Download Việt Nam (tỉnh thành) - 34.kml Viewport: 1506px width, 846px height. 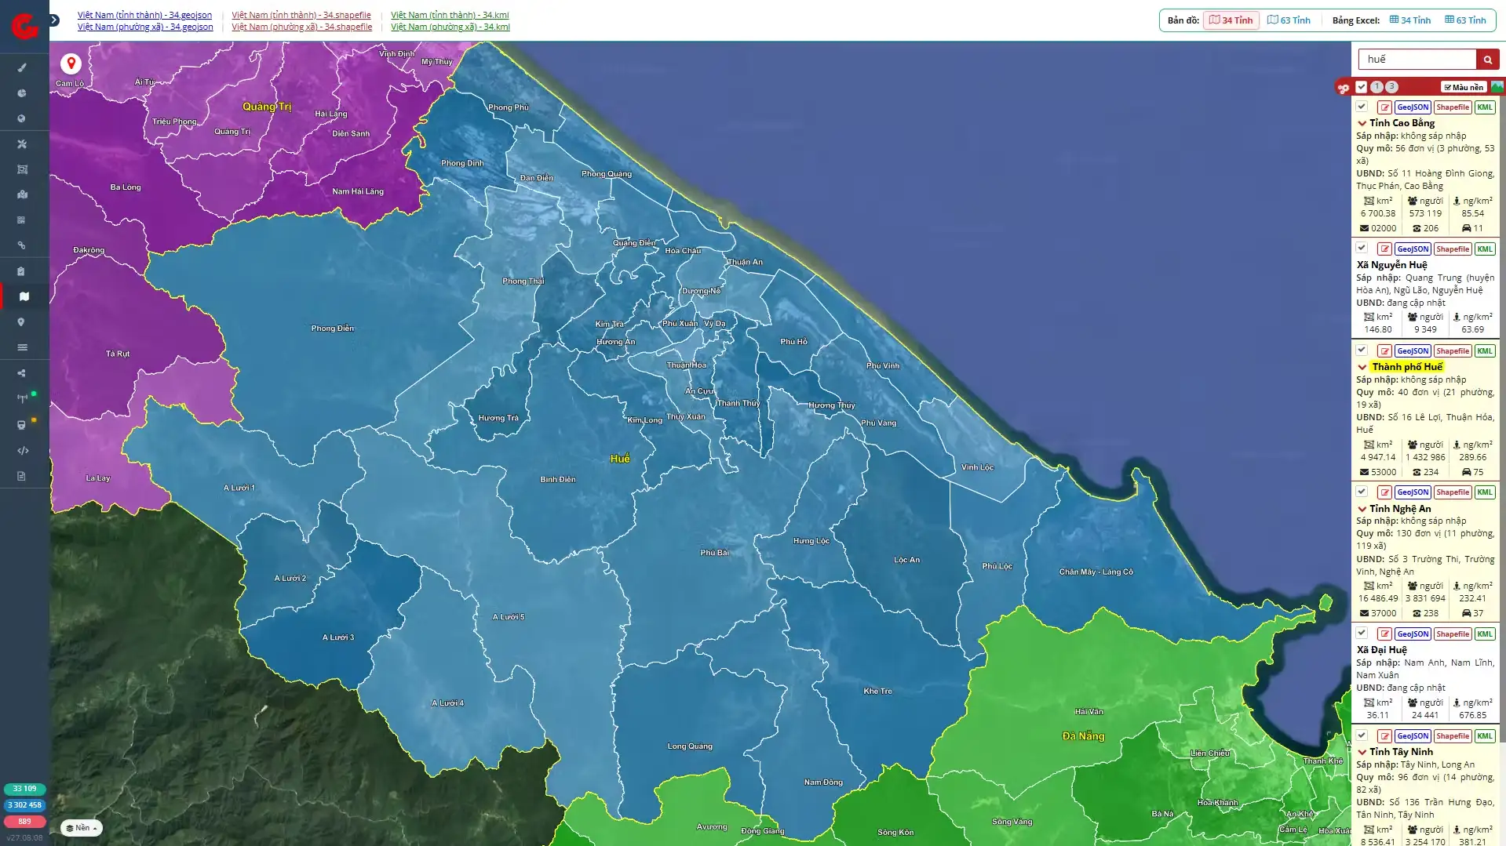tap(450, 15)
